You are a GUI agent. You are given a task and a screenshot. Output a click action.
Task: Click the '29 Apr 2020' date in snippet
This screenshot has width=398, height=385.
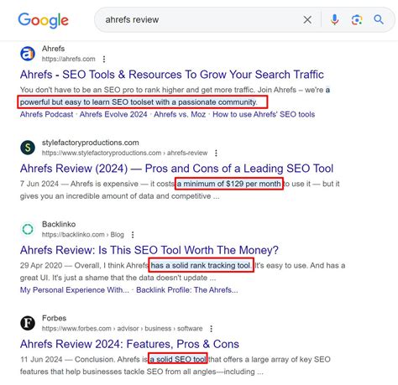tap(41, 265)
